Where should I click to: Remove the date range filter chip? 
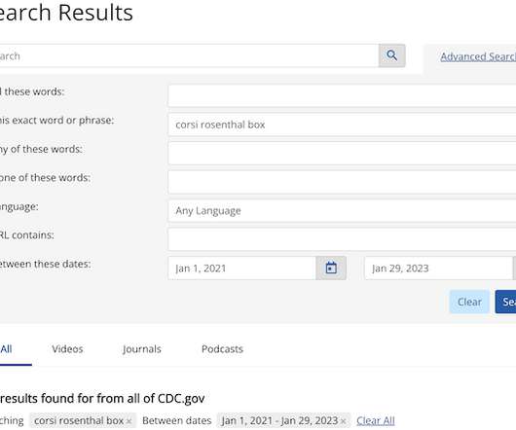point(344,421)
